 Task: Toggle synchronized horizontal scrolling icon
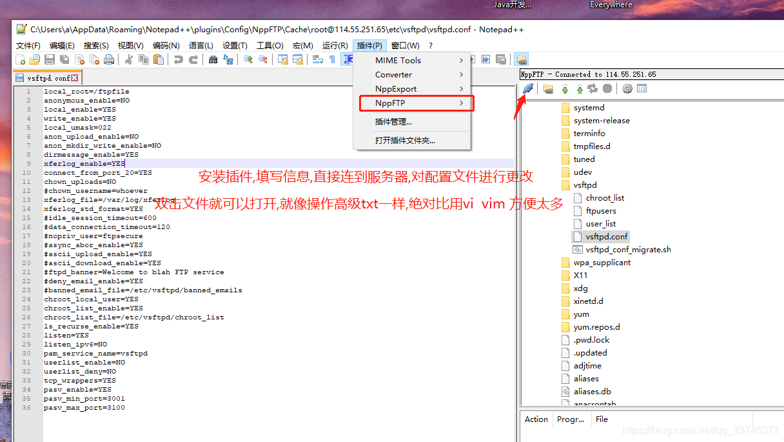pyautogui.click(x=298, y=59)
